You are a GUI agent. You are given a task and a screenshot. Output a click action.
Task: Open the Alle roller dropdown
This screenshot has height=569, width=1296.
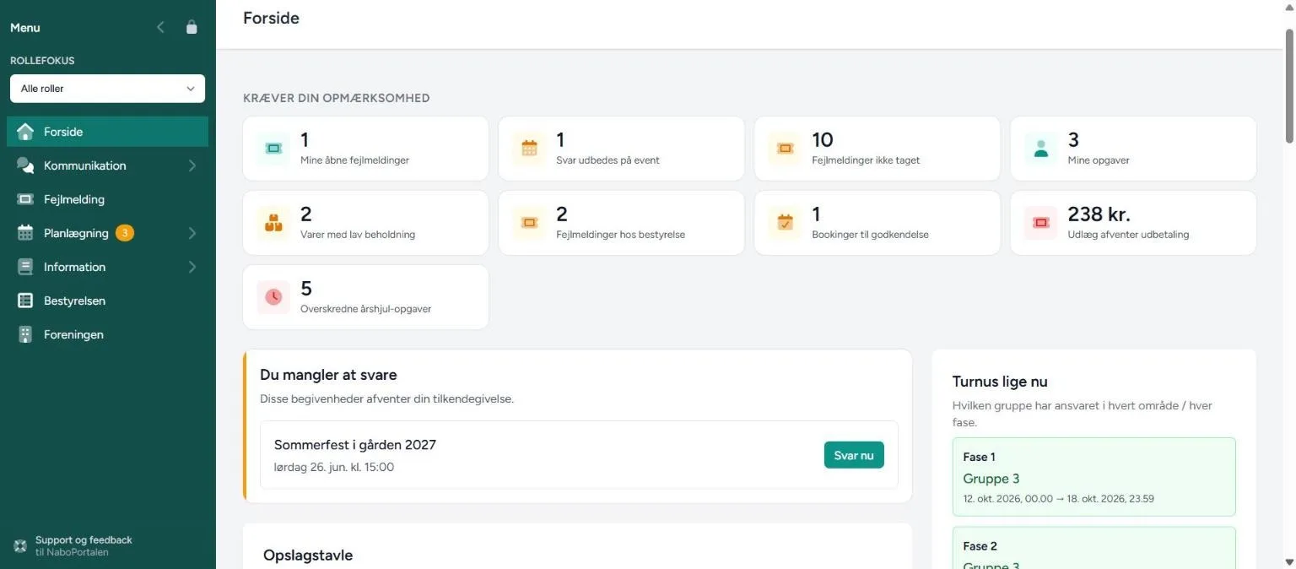(108, 89)
